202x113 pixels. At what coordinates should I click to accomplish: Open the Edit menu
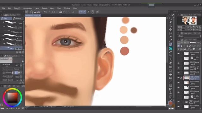coord(9,8)
